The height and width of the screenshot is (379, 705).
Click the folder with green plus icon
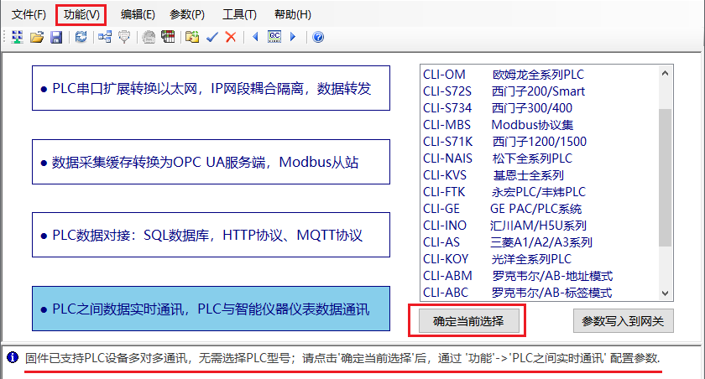(192, 37)
